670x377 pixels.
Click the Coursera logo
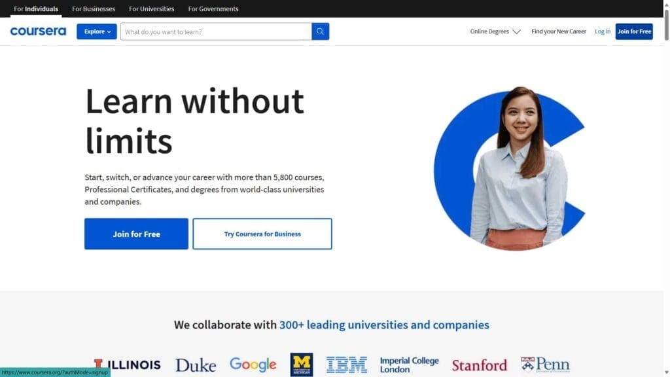point(38,31)
